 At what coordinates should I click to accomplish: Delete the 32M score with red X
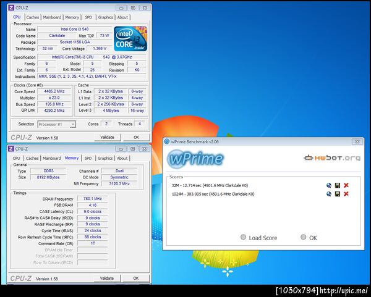(x=346, y=185)
